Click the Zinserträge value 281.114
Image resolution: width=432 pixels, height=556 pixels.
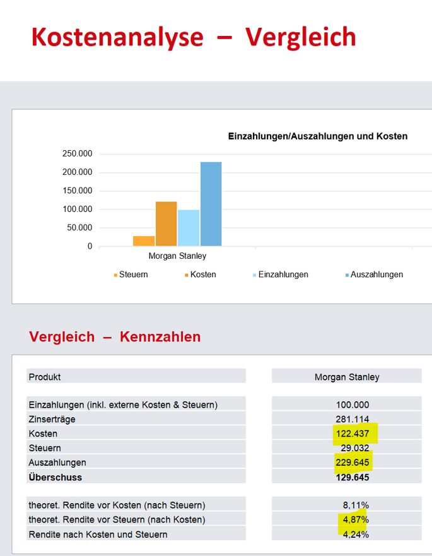(353, 419)
